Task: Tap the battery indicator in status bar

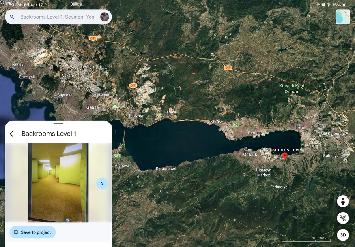Action: [x=346, y=4]
